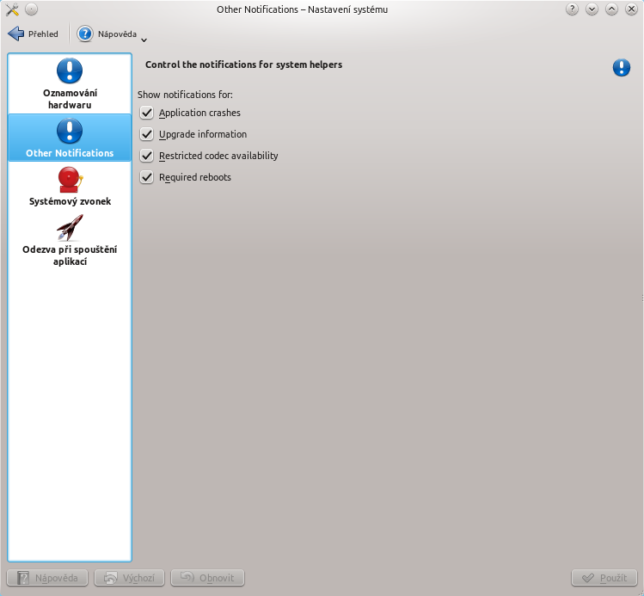Uncheck Application crashes notifications
Viewport: 644px width, 596px height.
[147, 113]
